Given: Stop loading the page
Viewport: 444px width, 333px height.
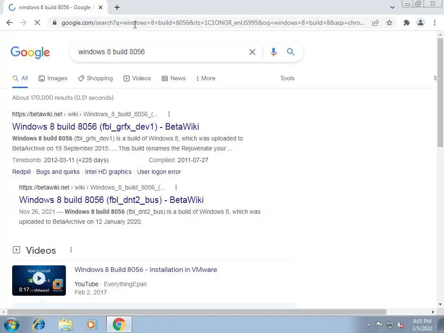Looking at the screenshot, I should tap(37, 23).
